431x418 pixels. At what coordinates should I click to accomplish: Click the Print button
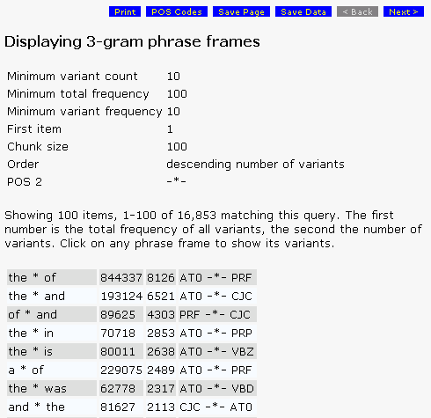coord(125,11)
